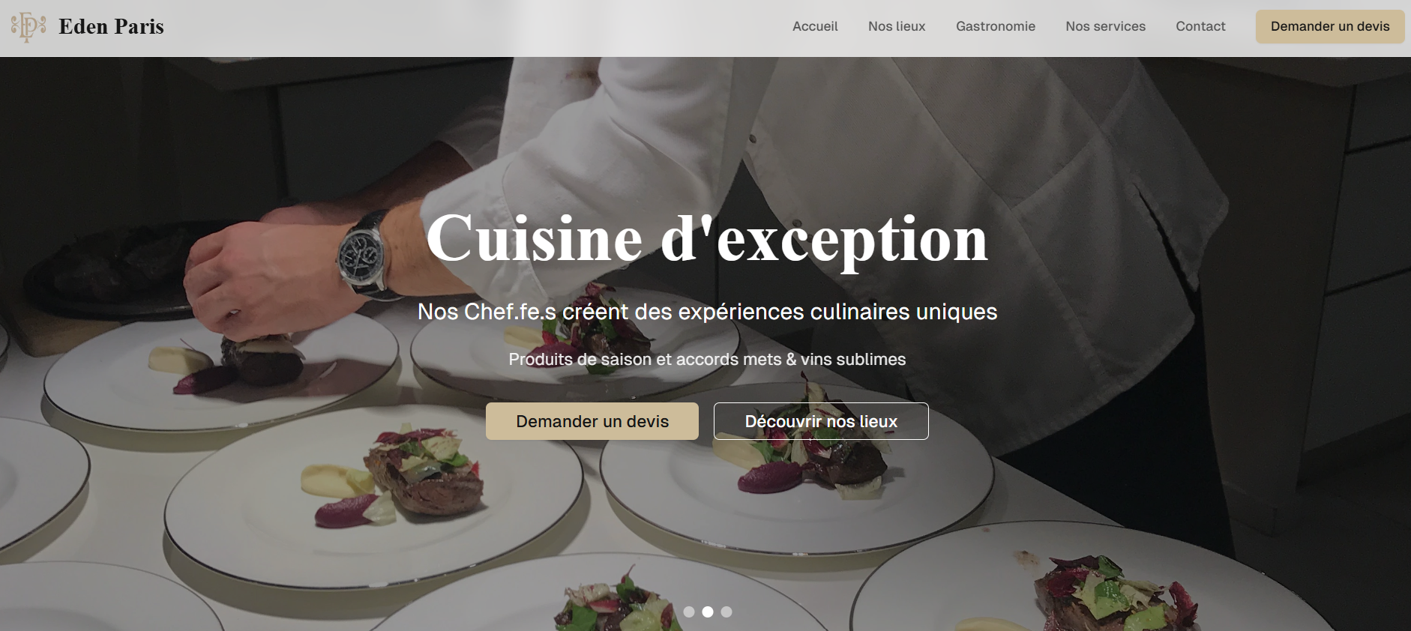Open the Accueil navigation link
Viewport: 1411px width, 631px height.
pyautogui.click(x=815, y=26)
